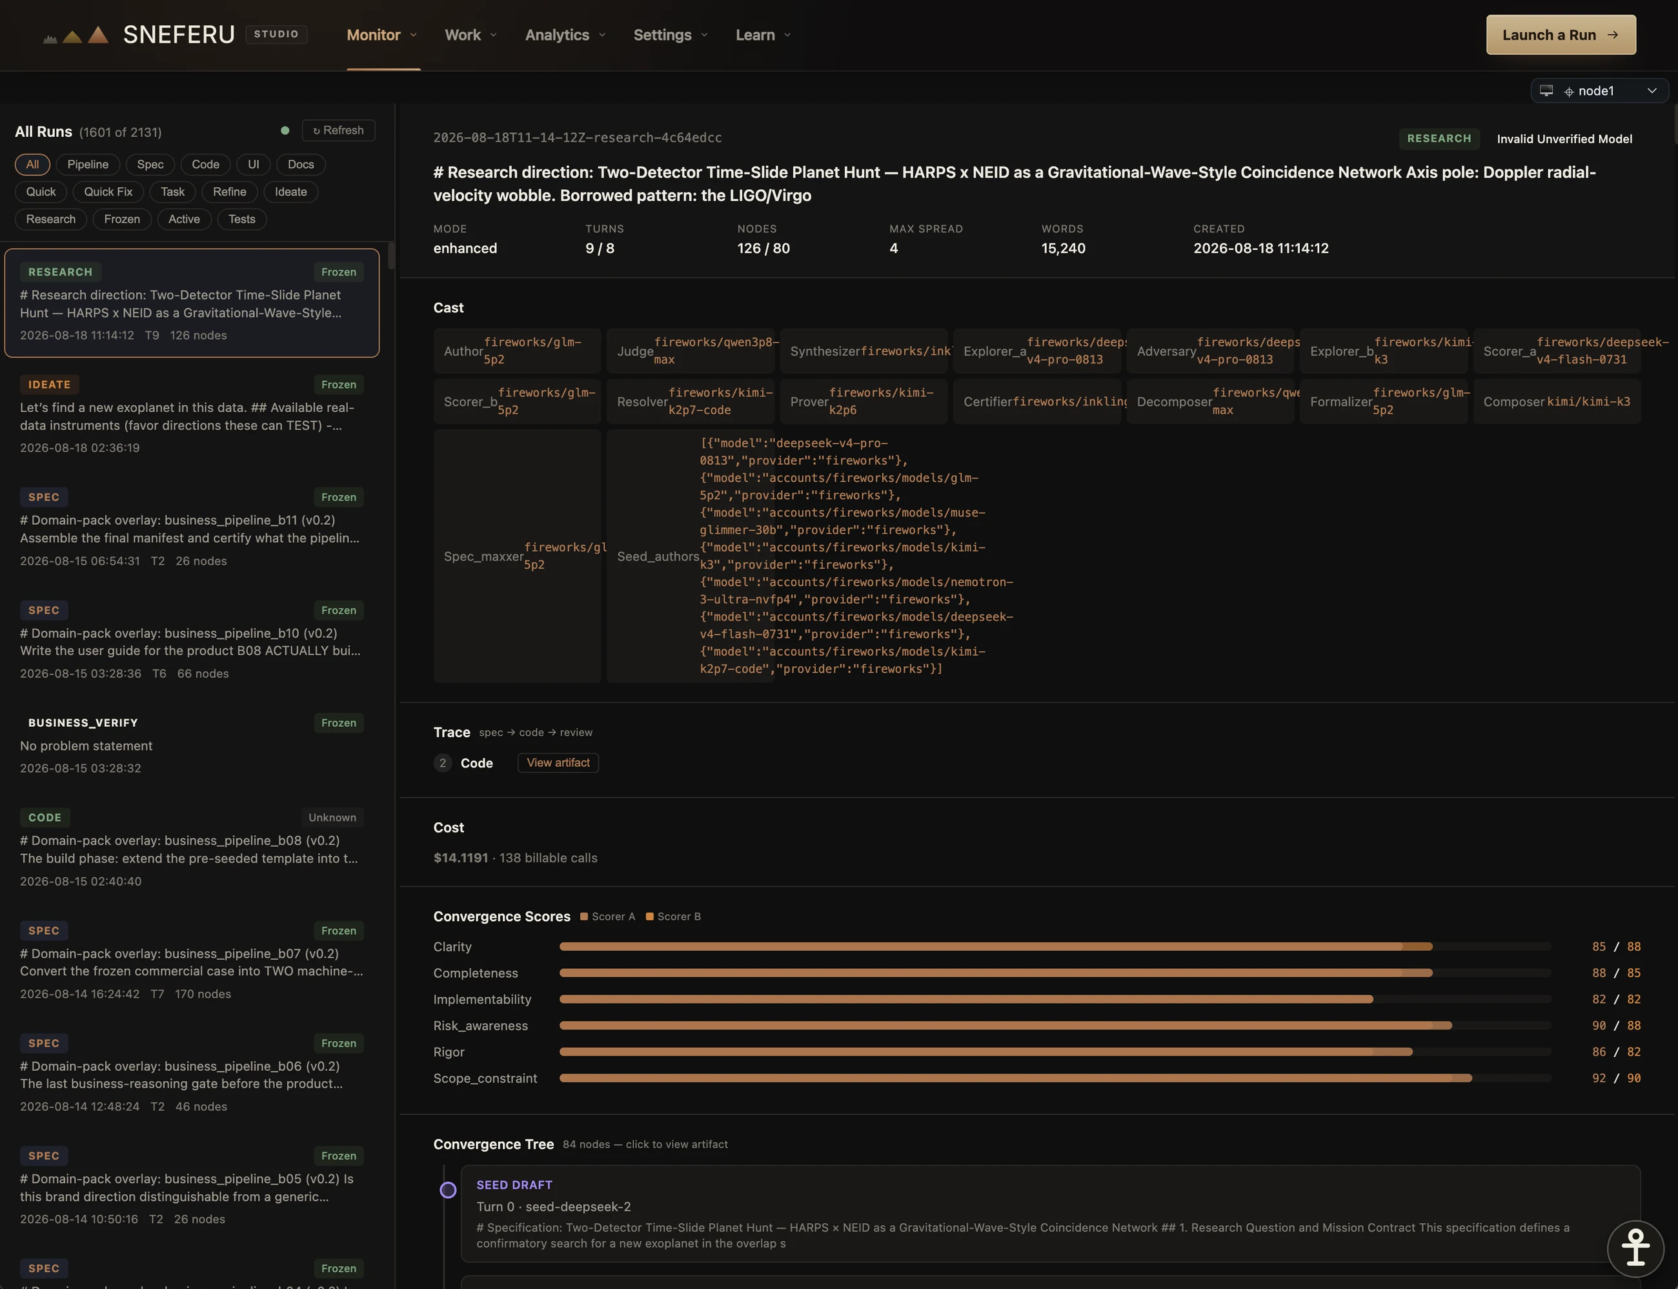Filter runs by Spec chip
The image size is (1678, 1289).
click(150, 164)
